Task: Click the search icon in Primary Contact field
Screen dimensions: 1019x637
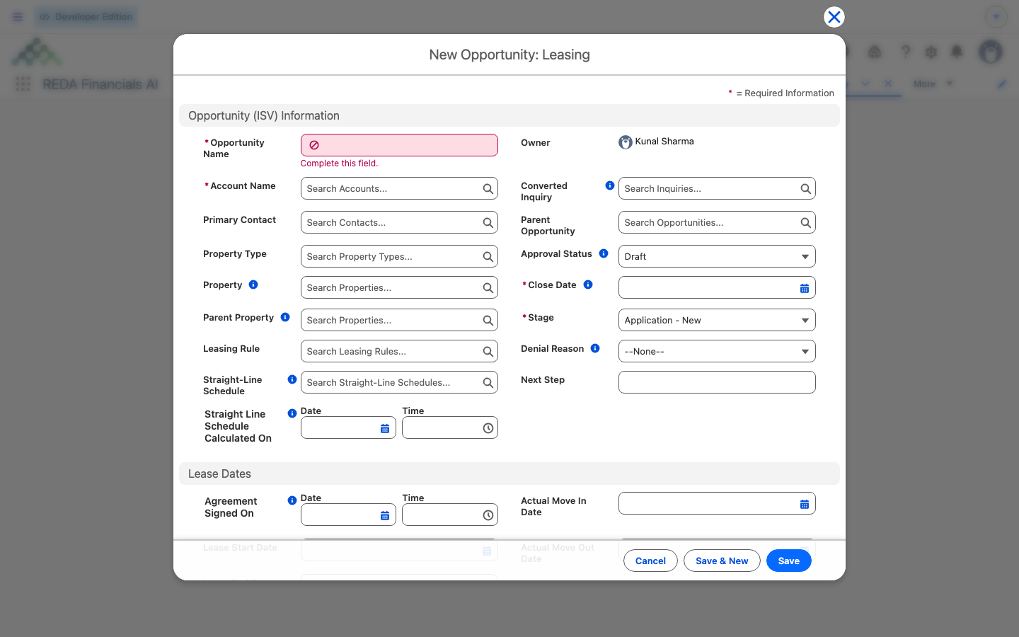Action: (488, 223)
